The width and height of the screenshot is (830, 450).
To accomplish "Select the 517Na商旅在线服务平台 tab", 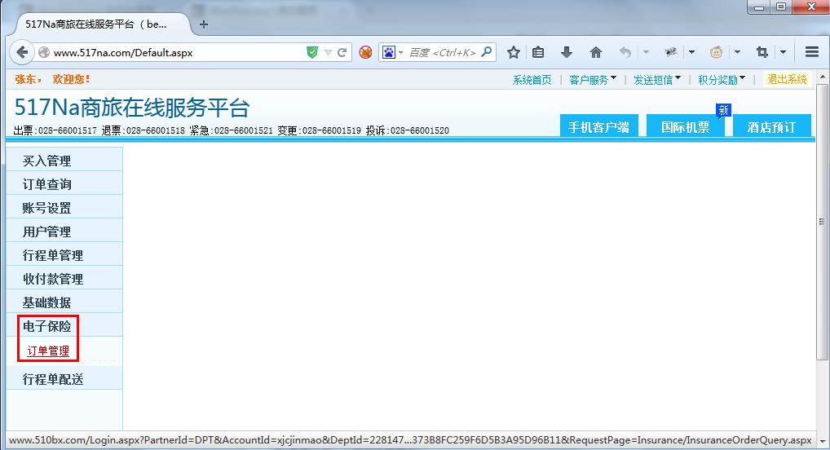I will tap(100, 24).
